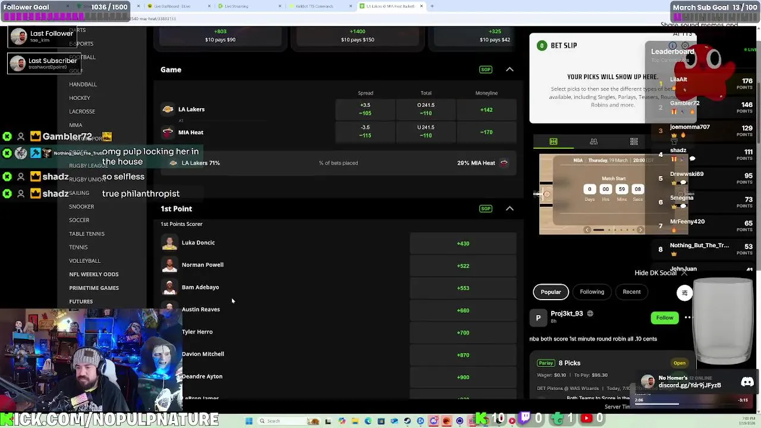
Task: Open DK Social filter settings icon
Action: (x=684, y=292)
